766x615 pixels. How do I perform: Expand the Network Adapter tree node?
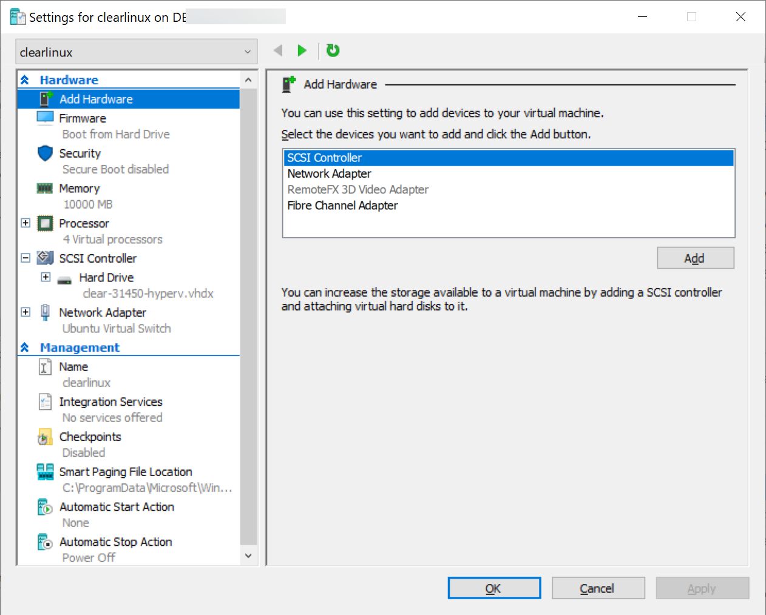(25, 312)
